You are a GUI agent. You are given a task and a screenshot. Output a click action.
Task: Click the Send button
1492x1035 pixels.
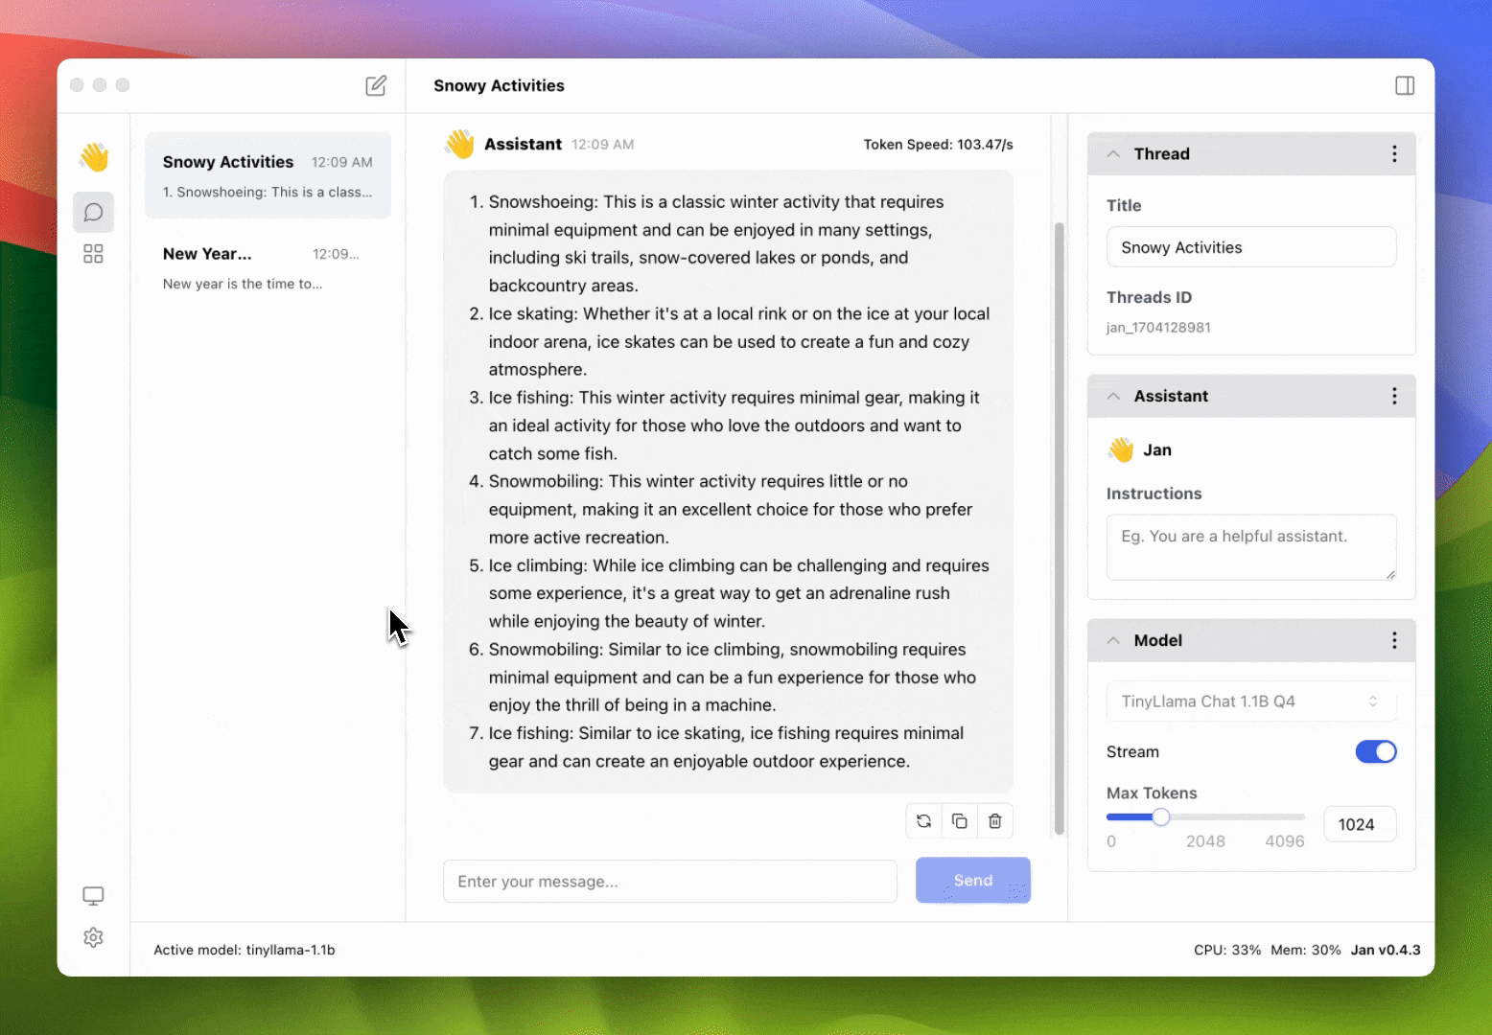(972, 881)
